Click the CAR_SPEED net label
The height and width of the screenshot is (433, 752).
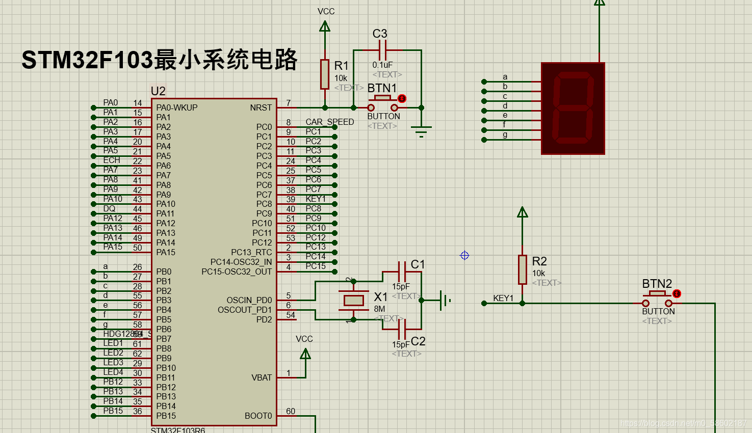329,122
